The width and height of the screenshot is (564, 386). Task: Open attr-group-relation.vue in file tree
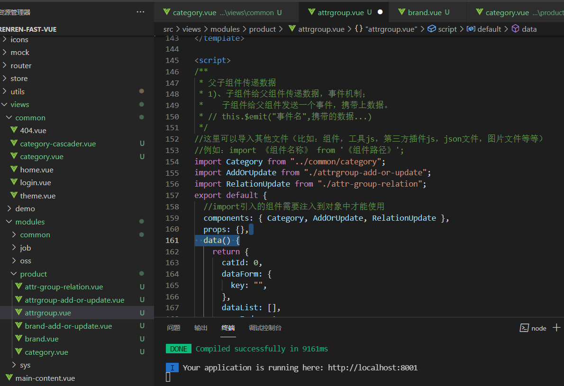[64, 287]
